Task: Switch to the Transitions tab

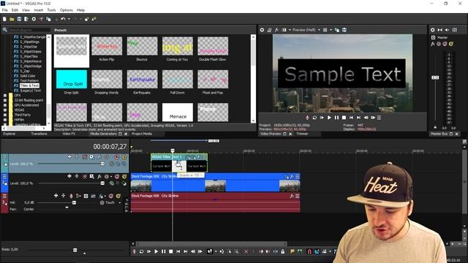Action: (x=39, y=134)
